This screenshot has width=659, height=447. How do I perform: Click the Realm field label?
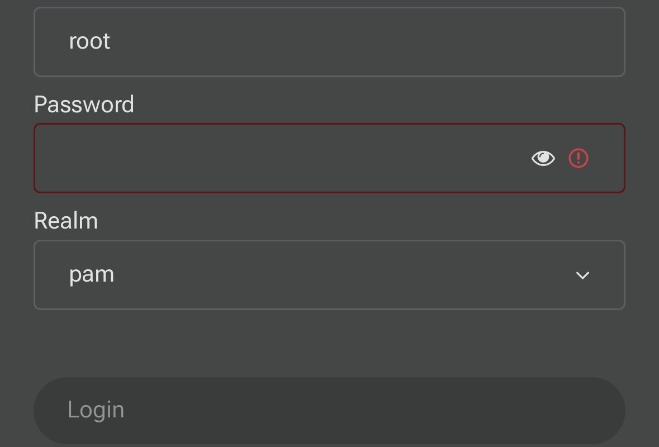click(x=66, y=221)
